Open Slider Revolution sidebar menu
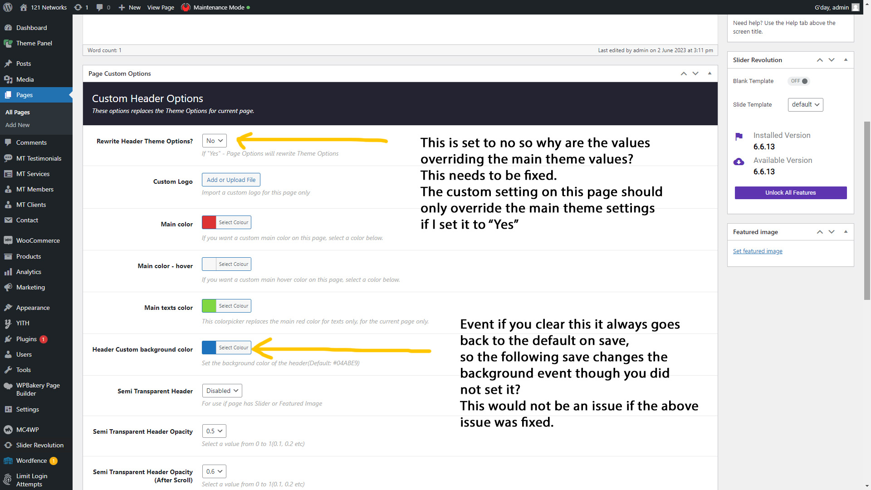This screenshot has width=871, height=490. pyautogui.click(x=39, y=445)
